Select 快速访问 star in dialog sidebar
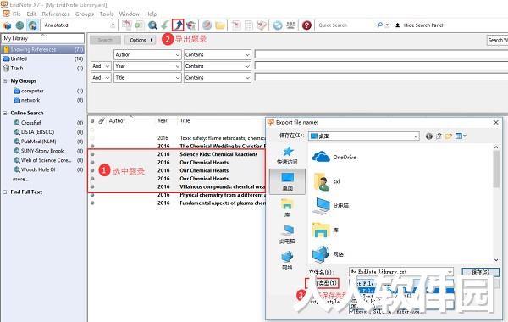508x322 pixels. pos(287,155)
